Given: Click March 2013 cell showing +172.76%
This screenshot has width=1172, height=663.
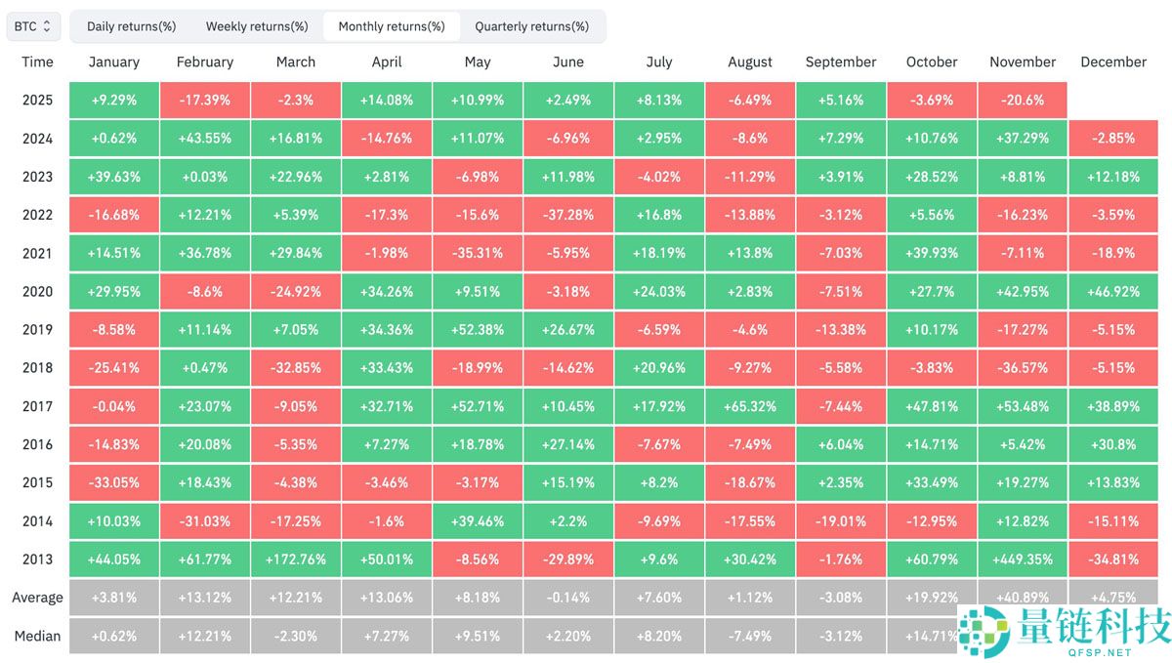Looking at the screenshot, I should [x=295, y=559].
